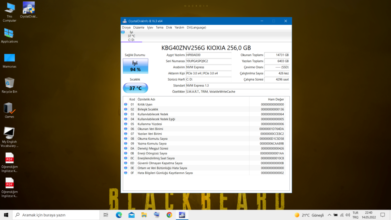Click status icon of Okunan Veri Birimi row

[x=126, y=129]
